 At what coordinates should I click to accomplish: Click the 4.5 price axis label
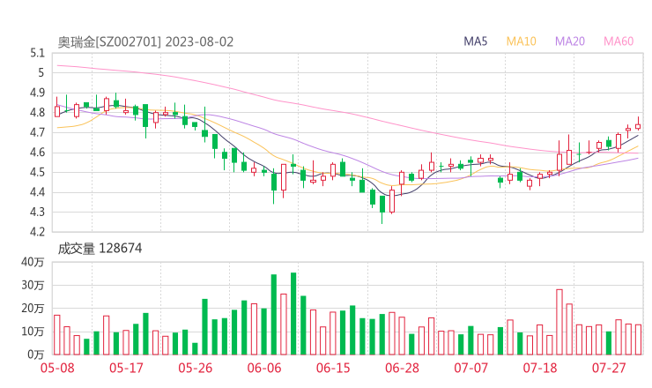tap(37, 172)
